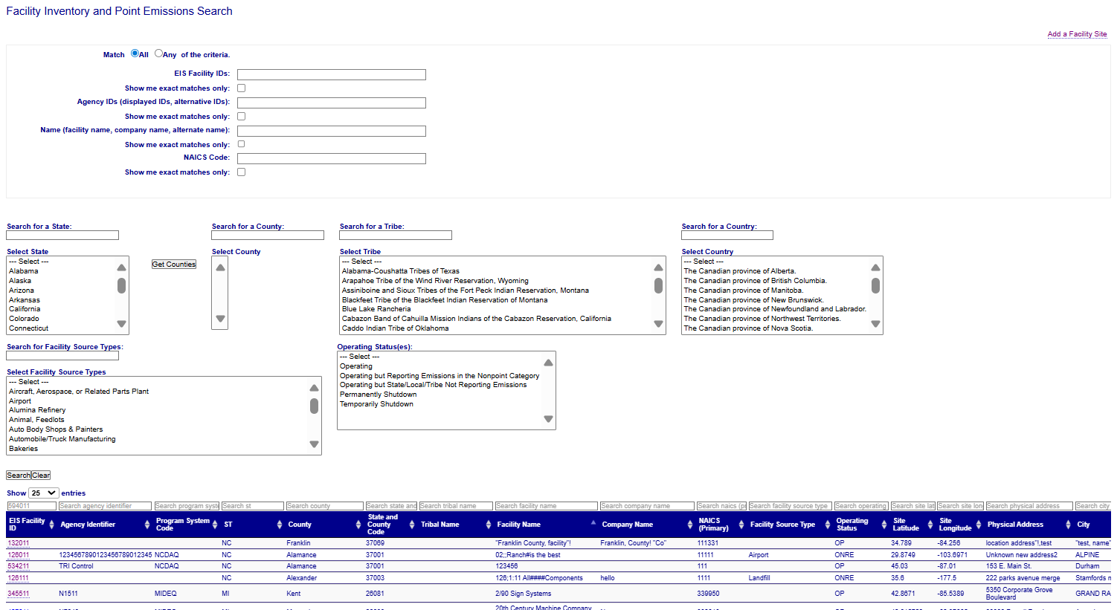Click the Name search input field
Viewport: 1117px width, 610px height.
332,131
